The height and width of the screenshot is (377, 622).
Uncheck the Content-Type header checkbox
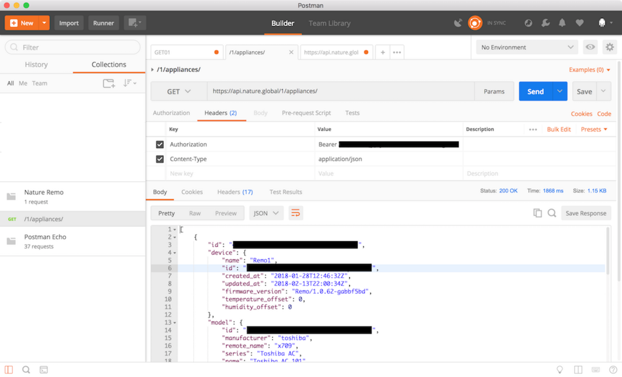160,159
